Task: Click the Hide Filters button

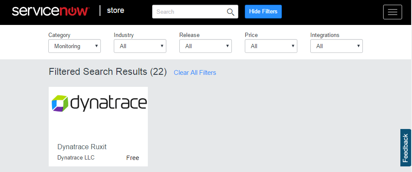Action: pyautogui.click(x=263, y=12)
